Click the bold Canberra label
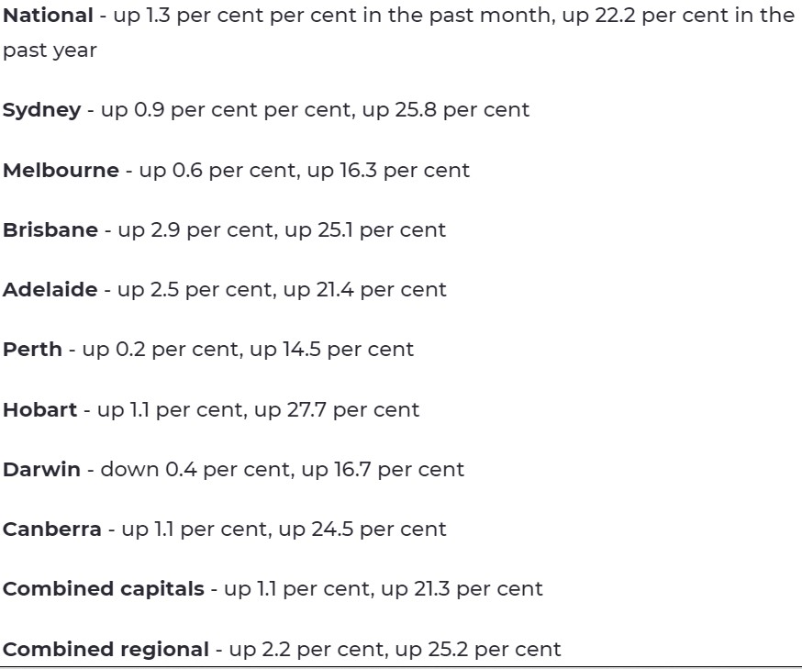This screenshot has height=669, width=802. (x=51, y=530)
